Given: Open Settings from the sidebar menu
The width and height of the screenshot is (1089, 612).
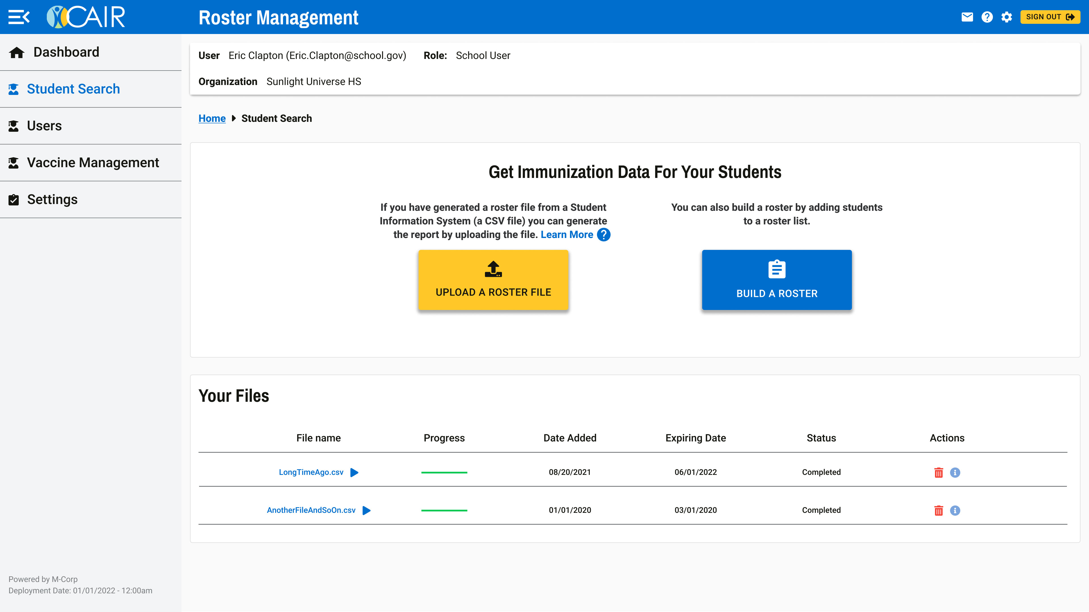Looking at the screenshot, I should (52, 199).
